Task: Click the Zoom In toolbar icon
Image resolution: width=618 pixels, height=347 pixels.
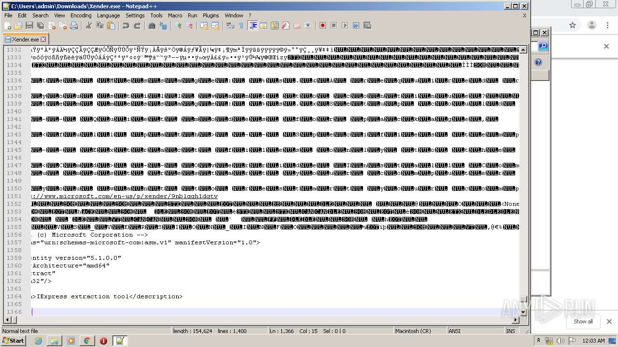Action: (x=178, y=26)
